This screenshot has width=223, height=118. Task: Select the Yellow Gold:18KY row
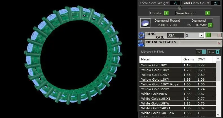pos(178,80)
